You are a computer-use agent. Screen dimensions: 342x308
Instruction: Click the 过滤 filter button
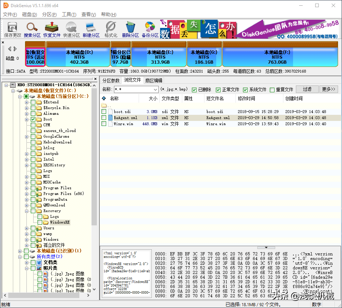[307, 89]
